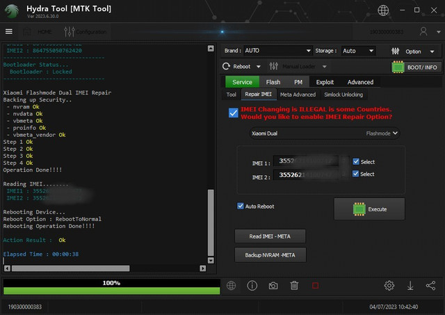445x315 pixels.
Task: Click the log scroll down arrow
Action: pyautogui.click(x=211, y=260)
